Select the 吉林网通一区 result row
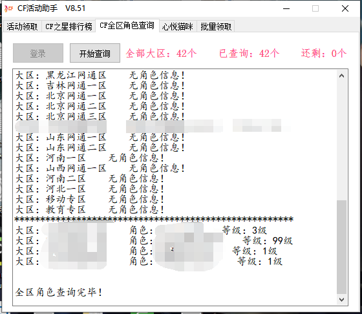 pos(100,85)
